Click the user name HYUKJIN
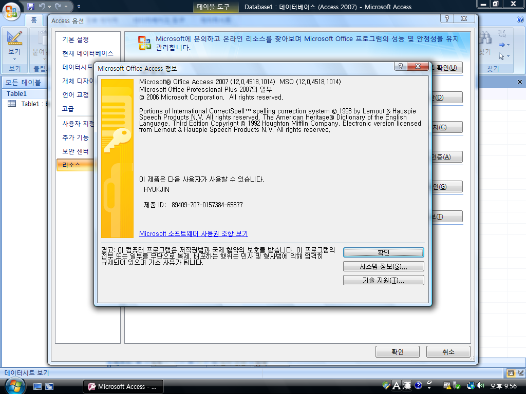The image size is (526, 394). (157, 189)
